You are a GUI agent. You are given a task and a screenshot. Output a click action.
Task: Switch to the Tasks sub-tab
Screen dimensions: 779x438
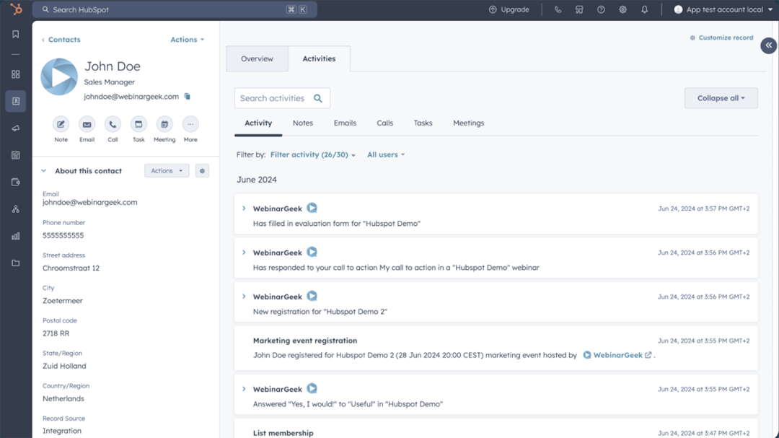(423, 123)
